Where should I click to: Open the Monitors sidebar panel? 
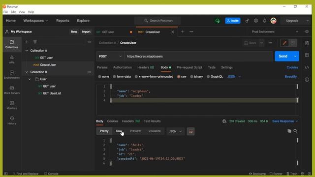[12, 105]
